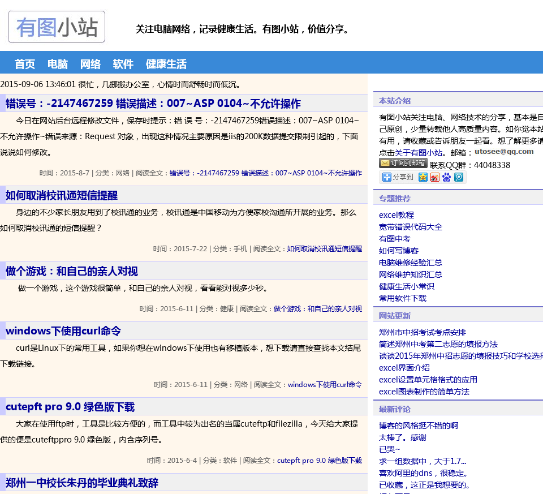Image resolution: width=543 pixels, height=494 pixels.
Task: Open article title 如何取消校讯通短信提醒
Action: (x=62, y=195)
